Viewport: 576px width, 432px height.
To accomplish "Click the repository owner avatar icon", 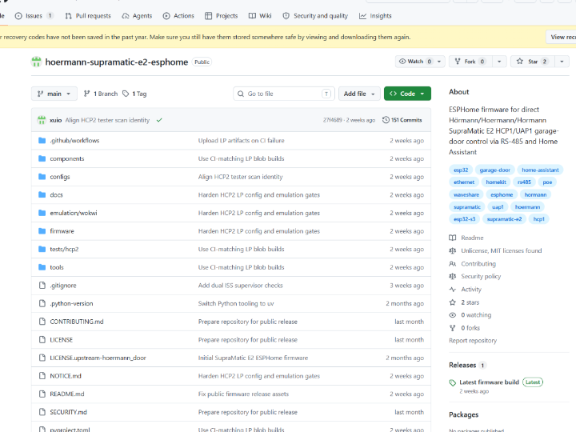I will point(36,62).
